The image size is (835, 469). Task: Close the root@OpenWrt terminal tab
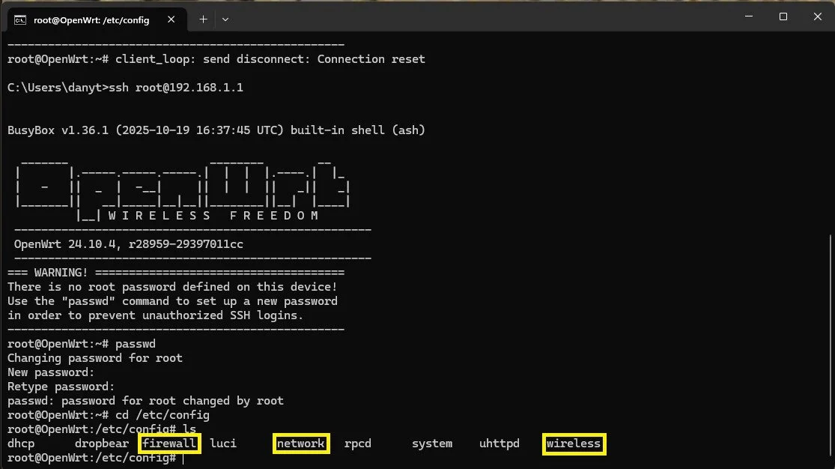(x=171, y=19)
